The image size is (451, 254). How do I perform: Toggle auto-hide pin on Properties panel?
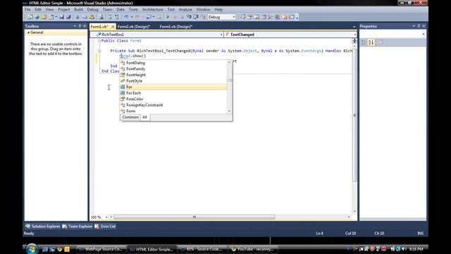tap(419, 26)
